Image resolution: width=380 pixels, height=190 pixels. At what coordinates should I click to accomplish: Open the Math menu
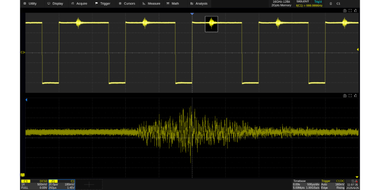click(x=172, y=3)
